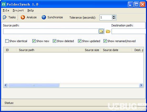
Task: Click the horizontal scrollbar thumb
Action: (34, 85)
